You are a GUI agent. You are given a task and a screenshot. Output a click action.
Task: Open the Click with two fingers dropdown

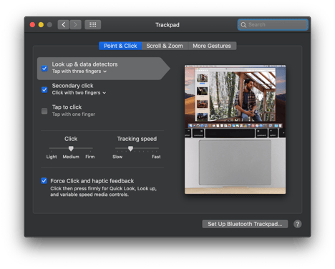point(79,93)
